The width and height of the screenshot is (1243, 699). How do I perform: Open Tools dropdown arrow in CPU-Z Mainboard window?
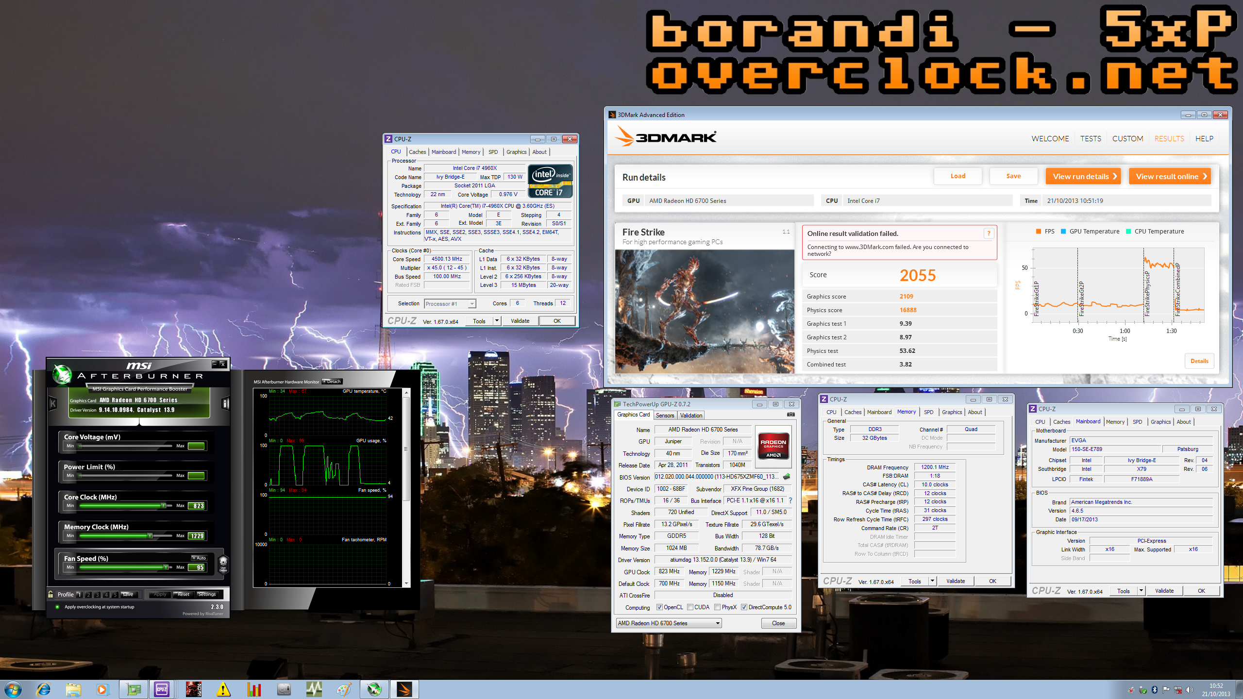(1141, 591)
